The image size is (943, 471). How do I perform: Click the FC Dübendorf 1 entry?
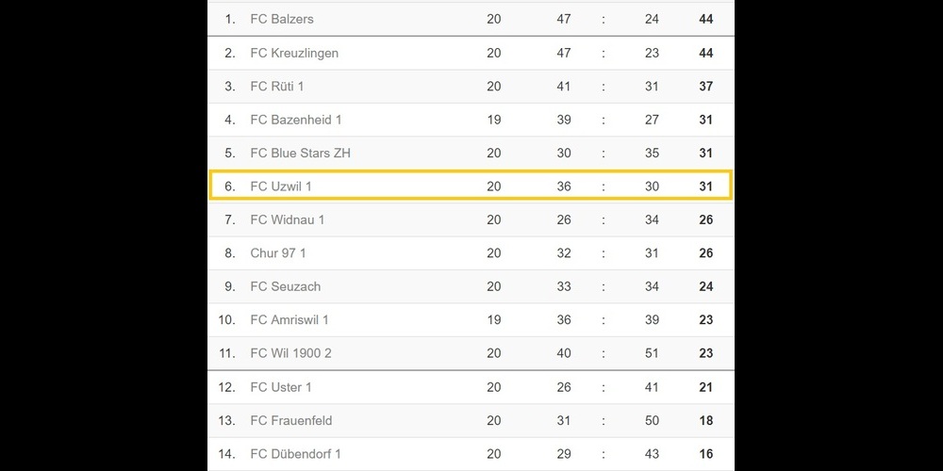(296, 454)
